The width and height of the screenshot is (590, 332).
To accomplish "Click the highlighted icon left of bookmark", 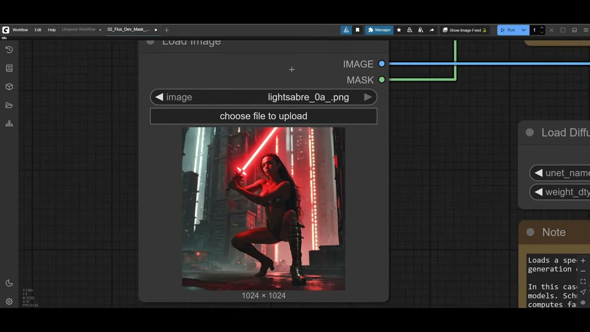I will pos(346,30).
